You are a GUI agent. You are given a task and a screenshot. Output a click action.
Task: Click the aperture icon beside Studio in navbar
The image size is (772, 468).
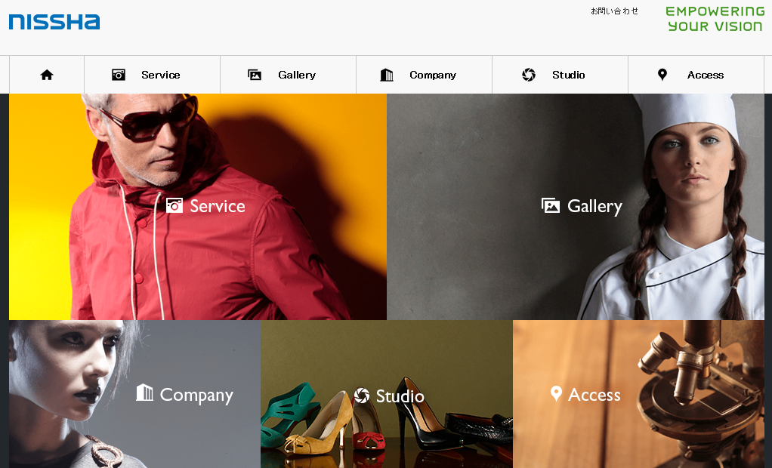[529, 75]
